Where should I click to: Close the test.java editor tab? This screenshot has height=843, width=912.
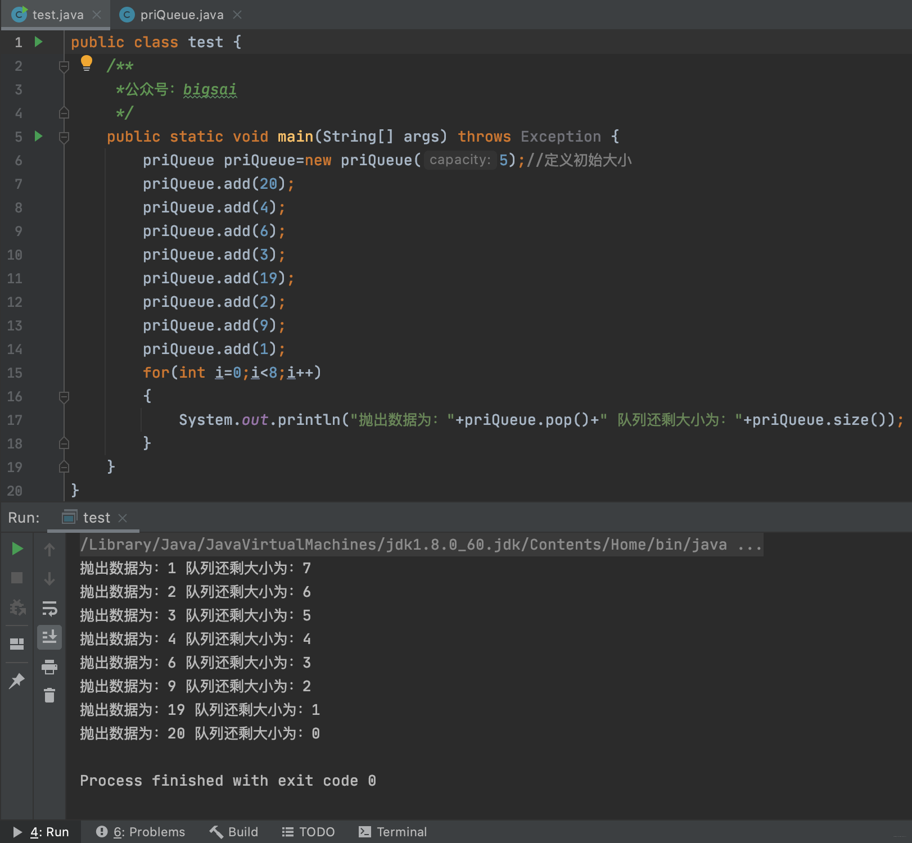click(97, 15)
